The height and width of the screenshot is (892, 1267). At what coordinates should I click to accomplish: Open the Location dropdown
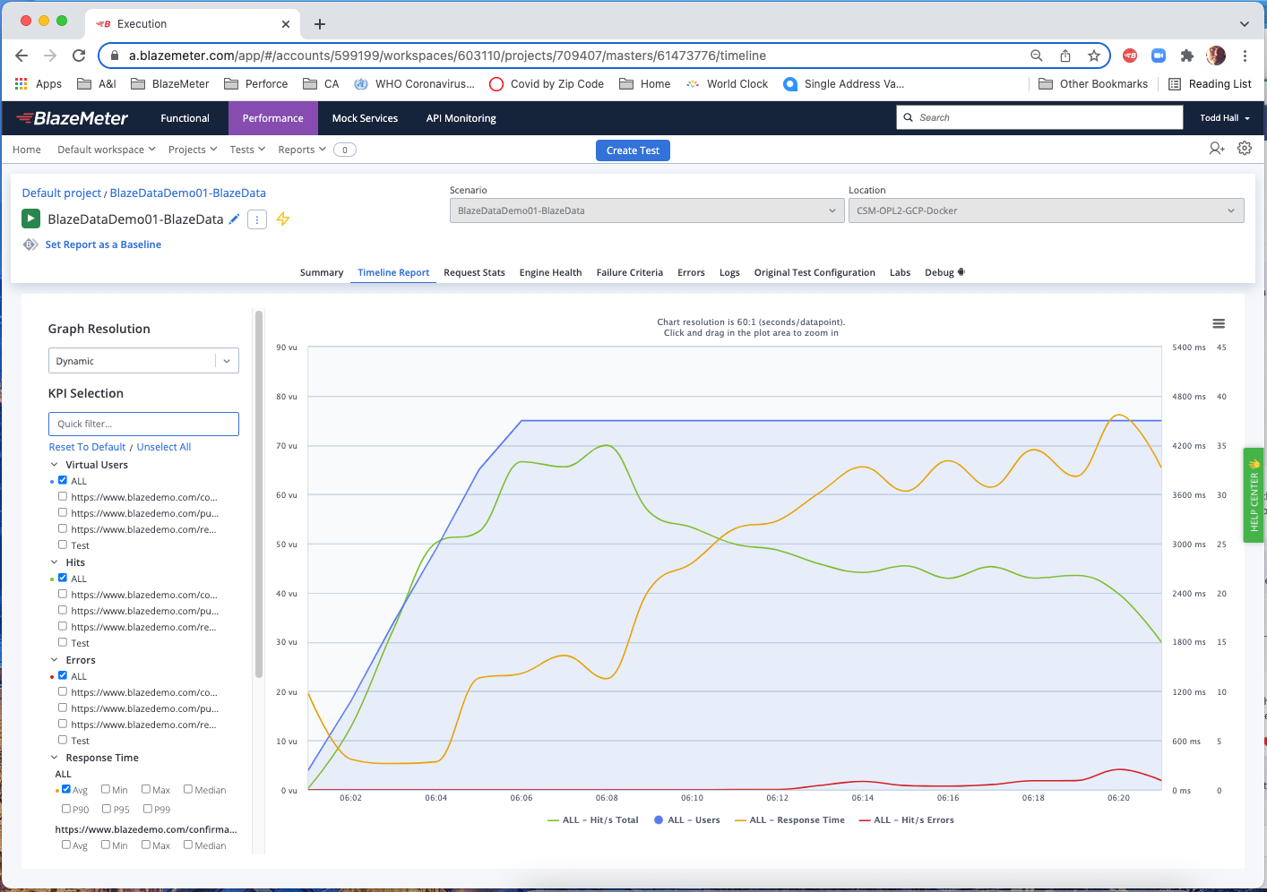(x=1046, y=210)
